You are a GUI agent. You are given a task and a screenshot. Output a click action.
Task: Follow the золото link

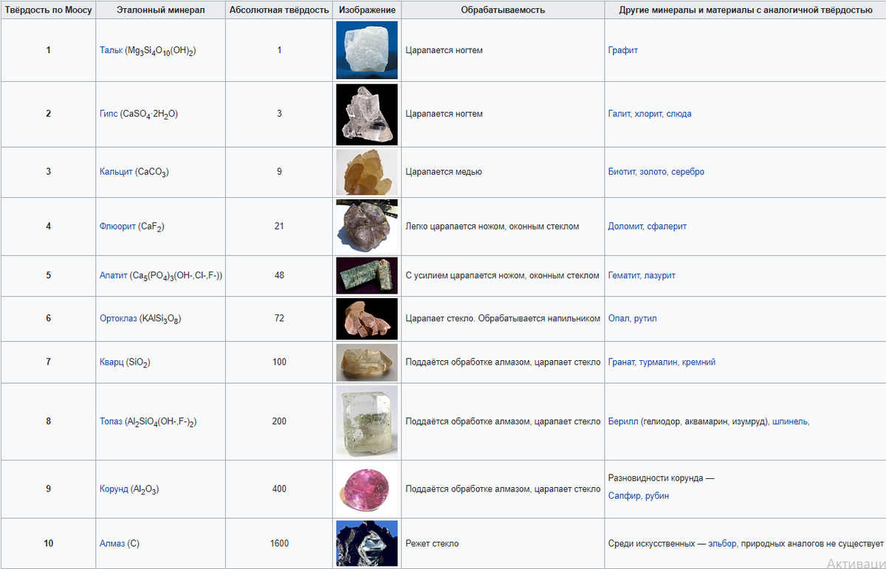pos(653,171)
